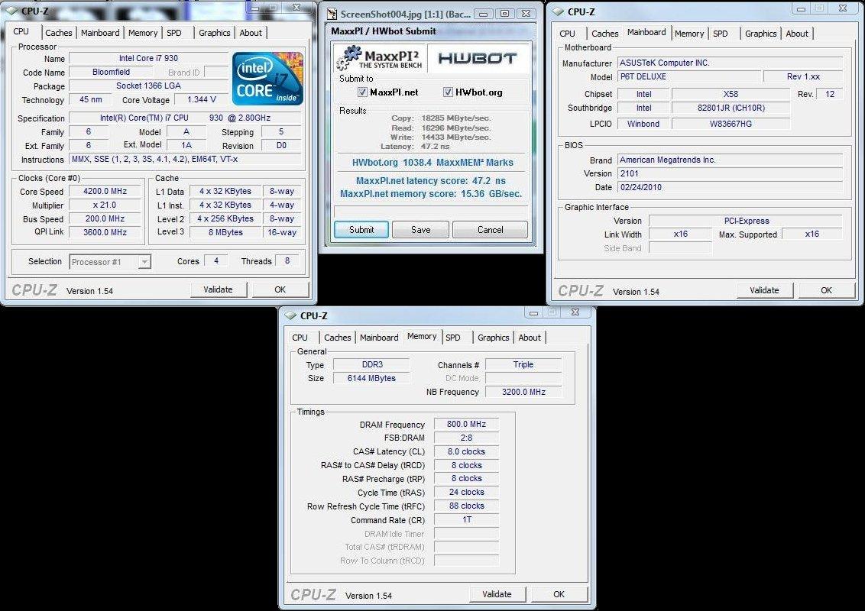Click the X58 chipset value
This screenshot has width=865, height=611.
[731, 94]
